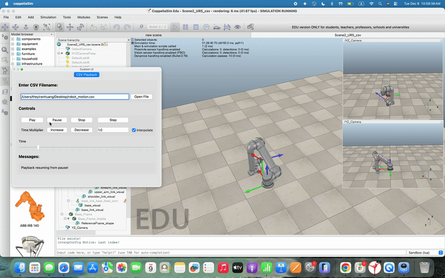Expand the components folder
Image resolution: width=445 pixels, height=278 pixels.
point(12,39)
